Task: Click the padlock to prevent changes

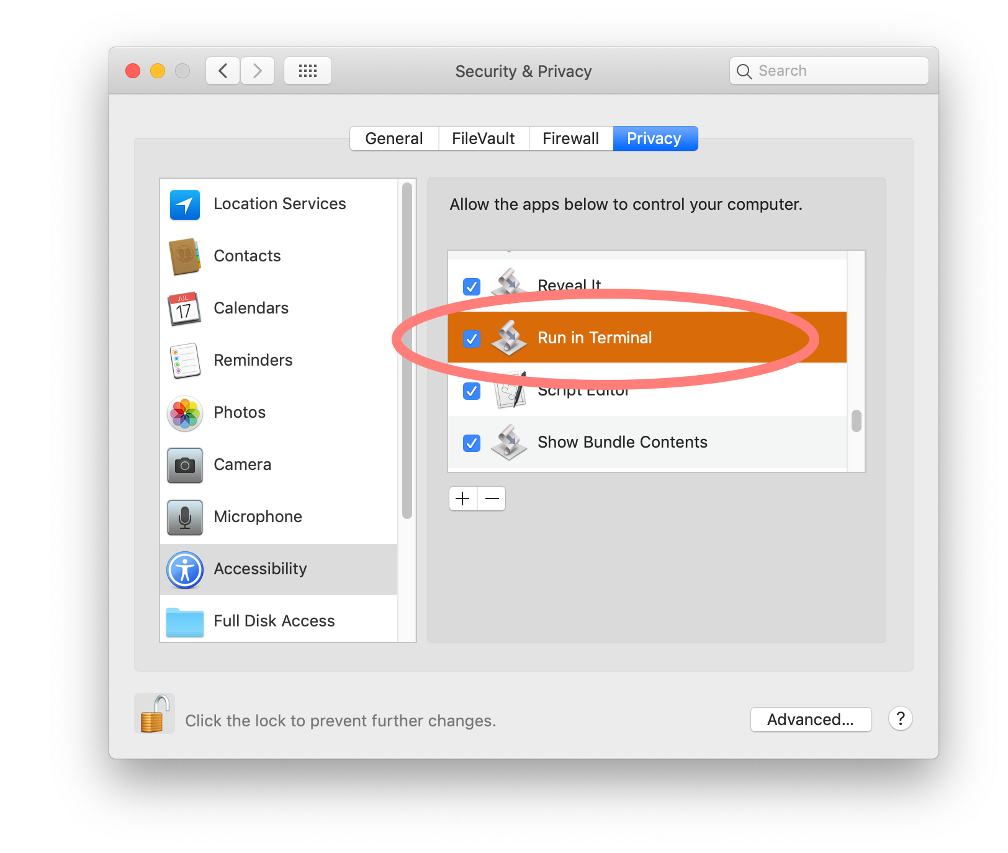Action: (x=154, y=714)
